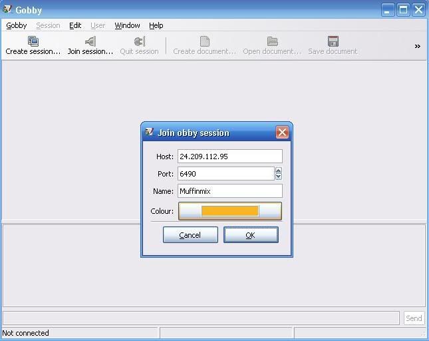The image size is (429, 341).
Task: Open the Window menu
Action: pyautogui.click(x=127, y=25)
